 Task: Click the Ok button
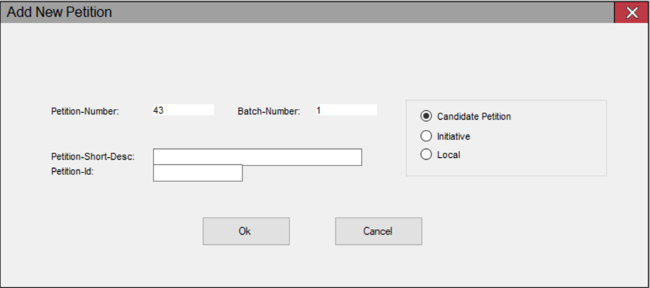(246, 231)
